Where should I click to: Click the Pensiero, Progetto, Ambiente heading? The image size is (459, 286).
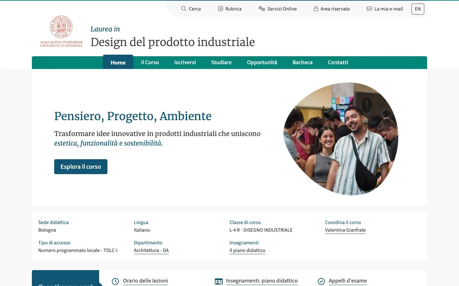(x=133, y=116)
